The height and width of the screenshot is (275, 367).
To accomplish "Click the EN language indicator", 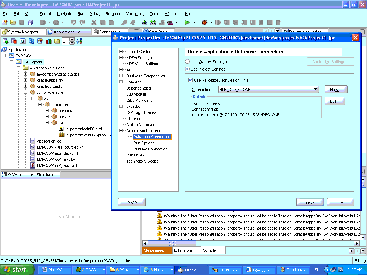I will click(x=317, y=270).
